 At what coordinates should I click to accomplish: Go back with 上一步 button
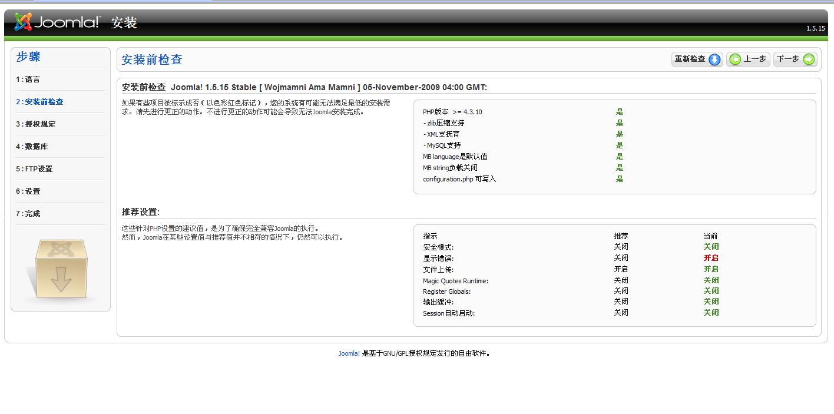click(748, 59)
